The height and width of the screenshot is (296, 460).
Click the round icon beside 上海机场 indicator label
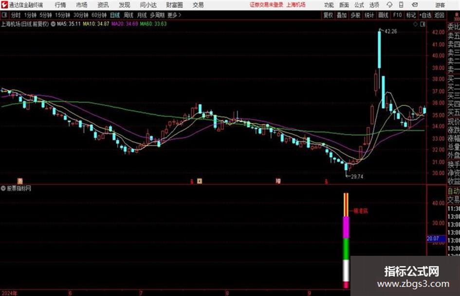[x=53, y=24]
